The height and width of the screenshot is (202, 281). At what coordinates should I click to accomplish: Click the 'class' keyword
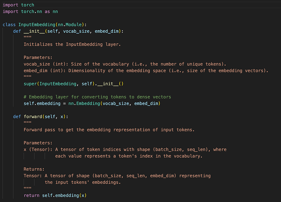[x=9, y=25]
